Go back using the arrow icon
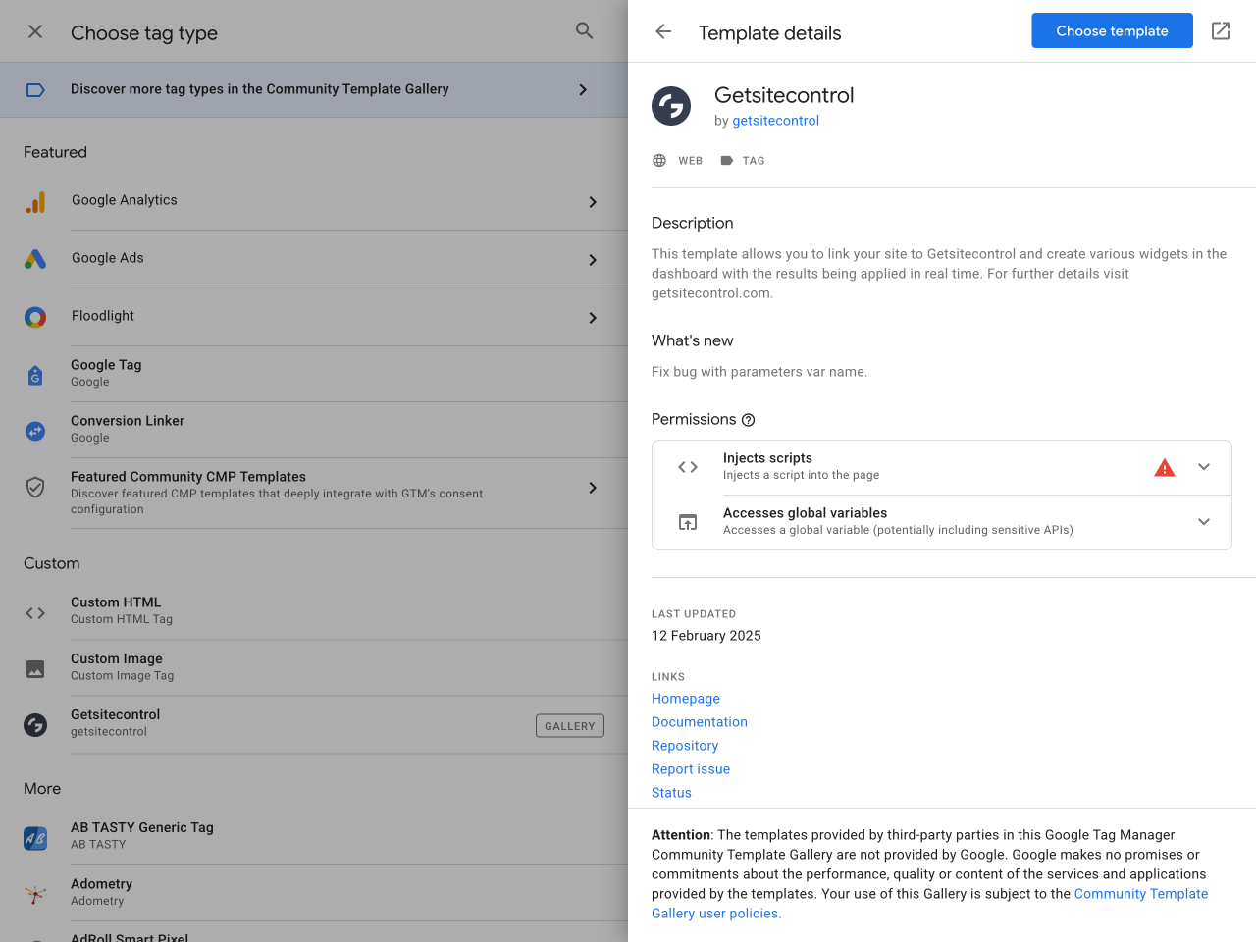This screenshot has height=942, width=1256. tap(663, 32)
